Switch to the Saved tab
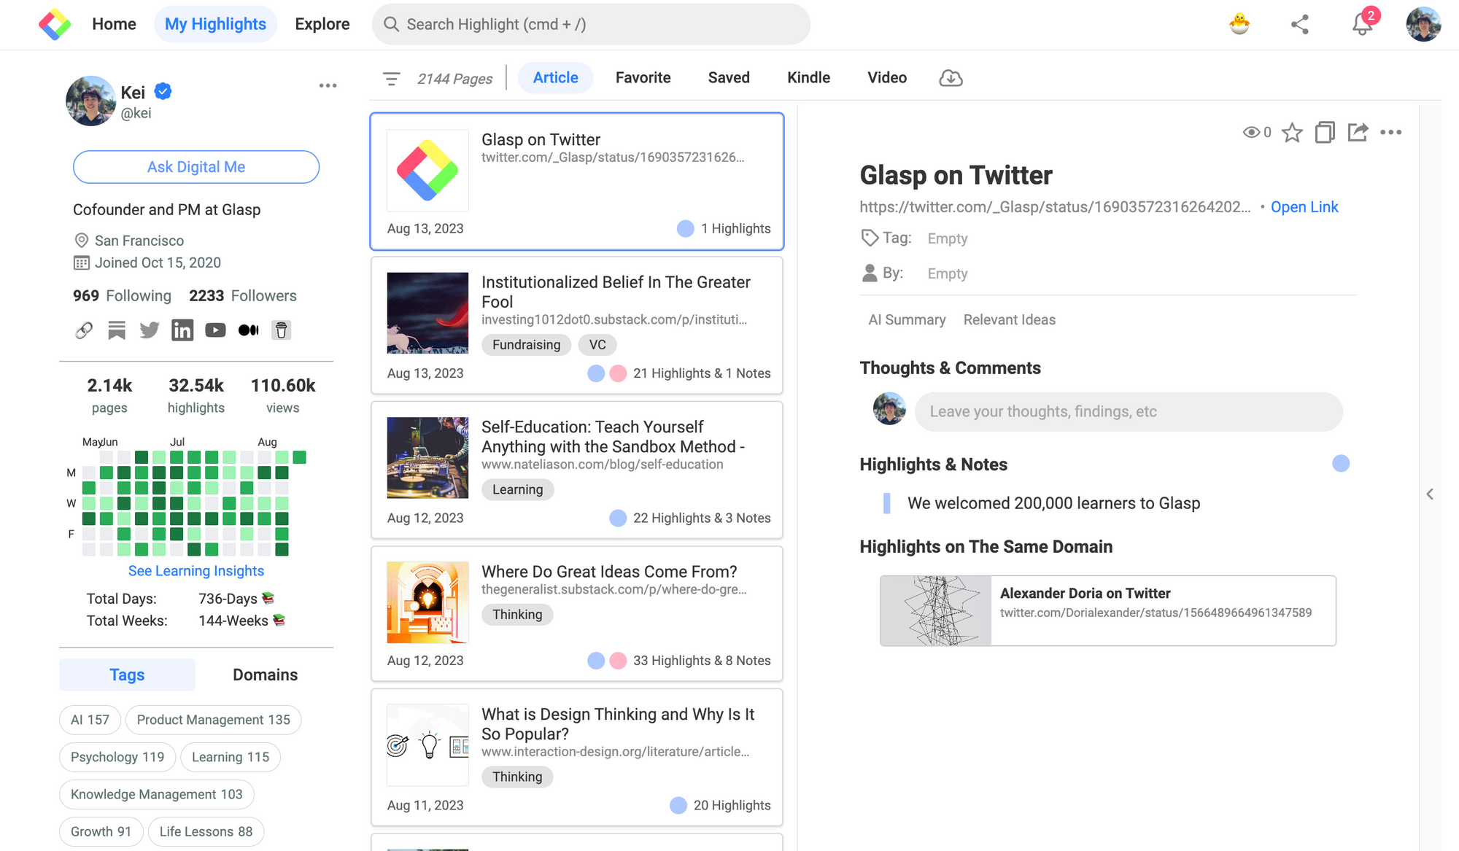Image resolution: width=1459 pixels, height=851 pixels. click(x=729, y=77)
